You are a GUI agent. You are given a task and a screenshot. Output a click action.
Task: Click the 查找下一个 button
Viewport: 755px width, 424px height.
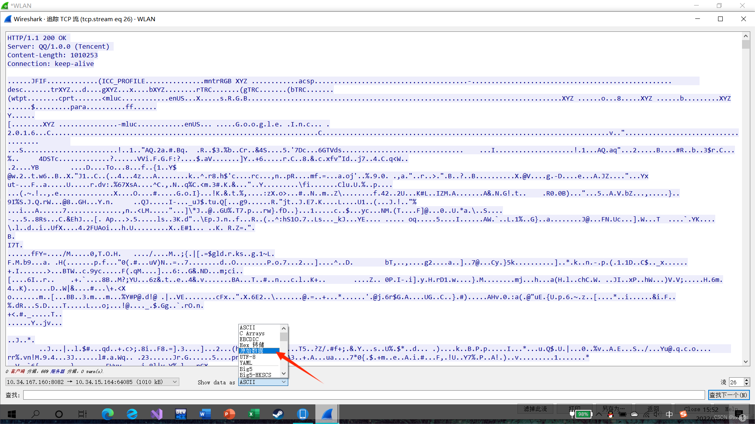point(728,395)
